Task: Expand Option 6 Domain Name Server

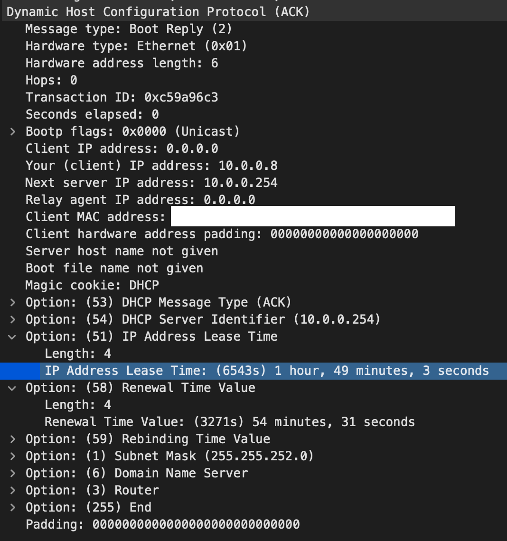Action: pyautogui.click(x=13, y=473)
